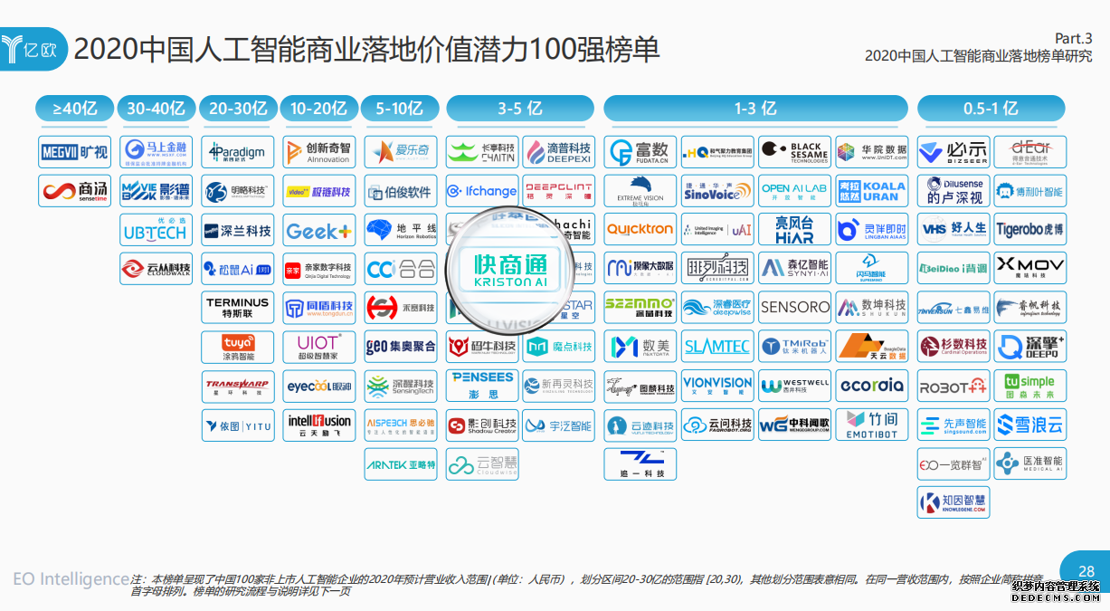Screen dimensions: 1110x611
Task: Click the MEGVII 旷视 logo tile
Action: tap(74, 152)
